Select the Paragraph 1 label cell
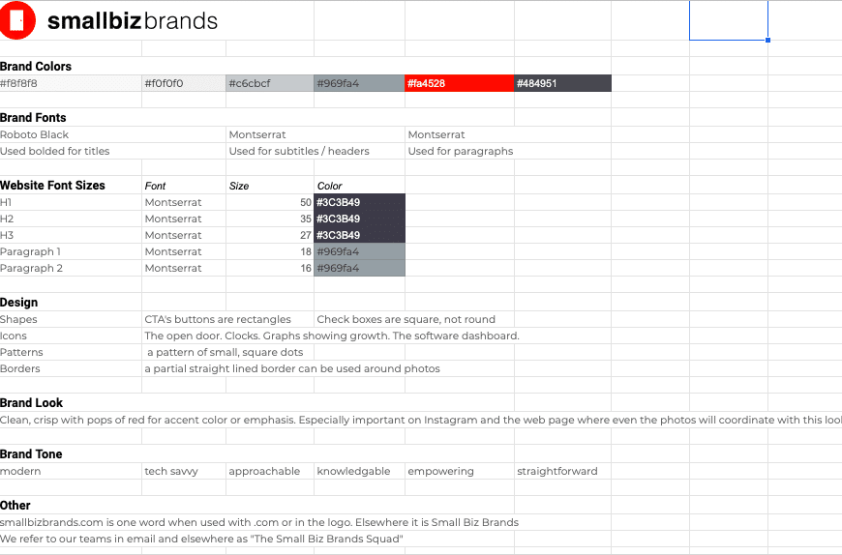Viewport: 842px width, 555px height. click(71, 251)
